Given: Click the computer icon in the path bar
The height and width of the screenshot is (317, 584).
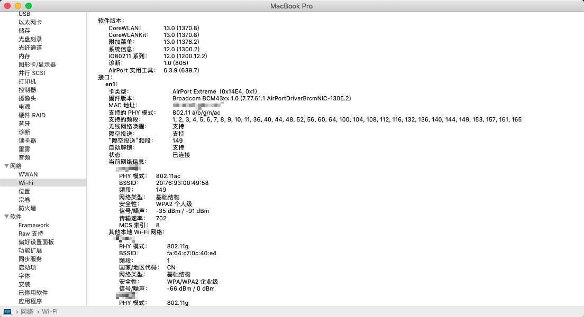Looking at the screenshot, I should click(x=7, y=312).
